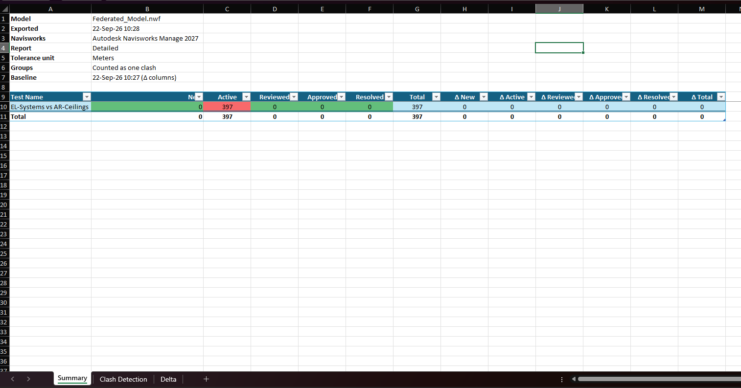Open the Test Name filter dropdown
This screenshot has width=741, height=388.
tap(86, 97)
